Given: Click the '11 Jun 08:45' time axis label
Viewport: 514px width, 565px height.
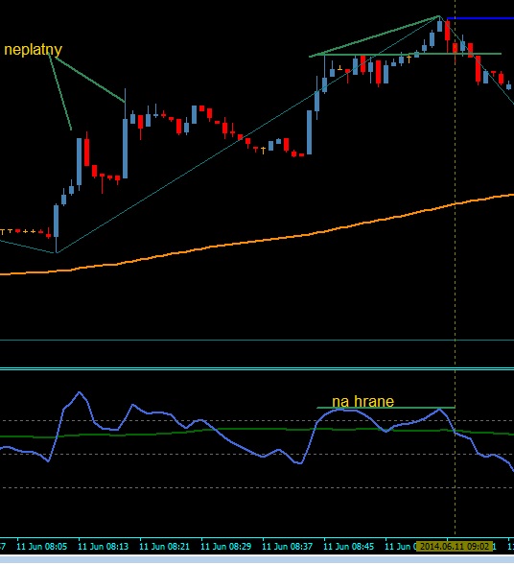Looking at the screenshot, I should [x=349, y=547].
